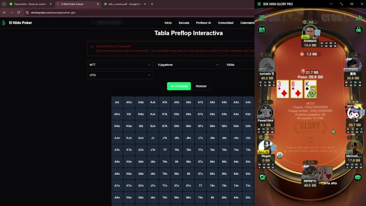Open the UTG position dropdown
Viewport: 366px width, 206px height.
[120, 75]
